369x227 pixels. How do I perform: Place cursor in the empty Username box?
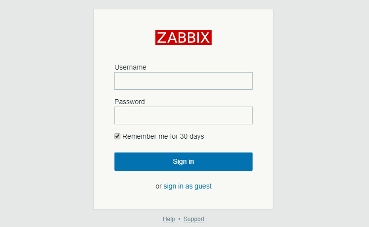(x=184, y=81)
